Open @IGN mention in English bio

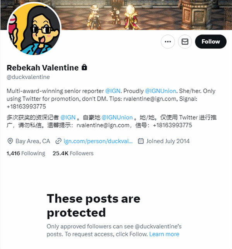[113, 91]
